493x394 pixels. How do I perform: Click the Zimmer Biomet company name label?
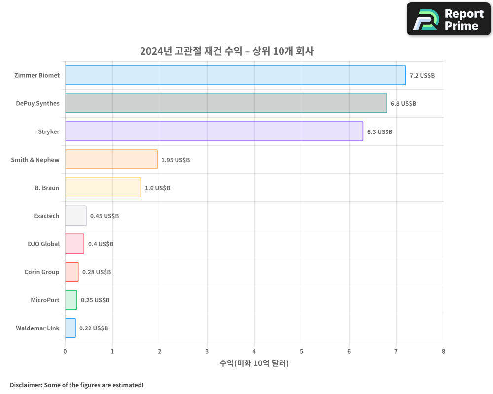(37, 75)
